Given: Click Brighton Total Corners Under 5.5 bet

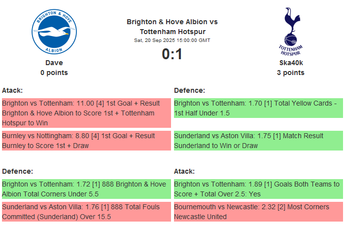Looking at the screenshot, I should (86, 189).
